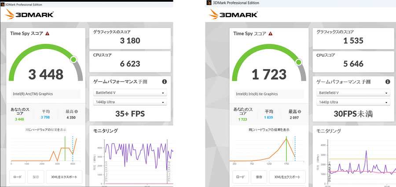Open Battlefield V dropdown in Arc Graphics window
Viewport: 396px width, 187px height.
tap(130, 92)
